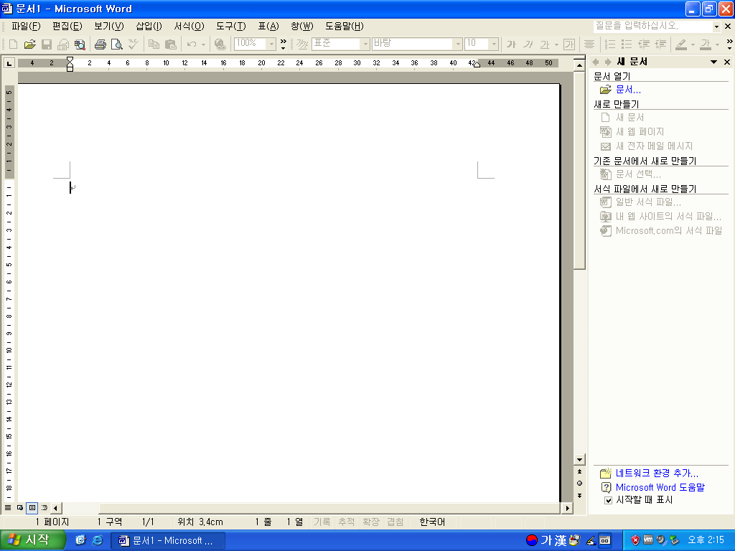
Task: Click the Undo arrow icon
Action: (x=191, y=44)
